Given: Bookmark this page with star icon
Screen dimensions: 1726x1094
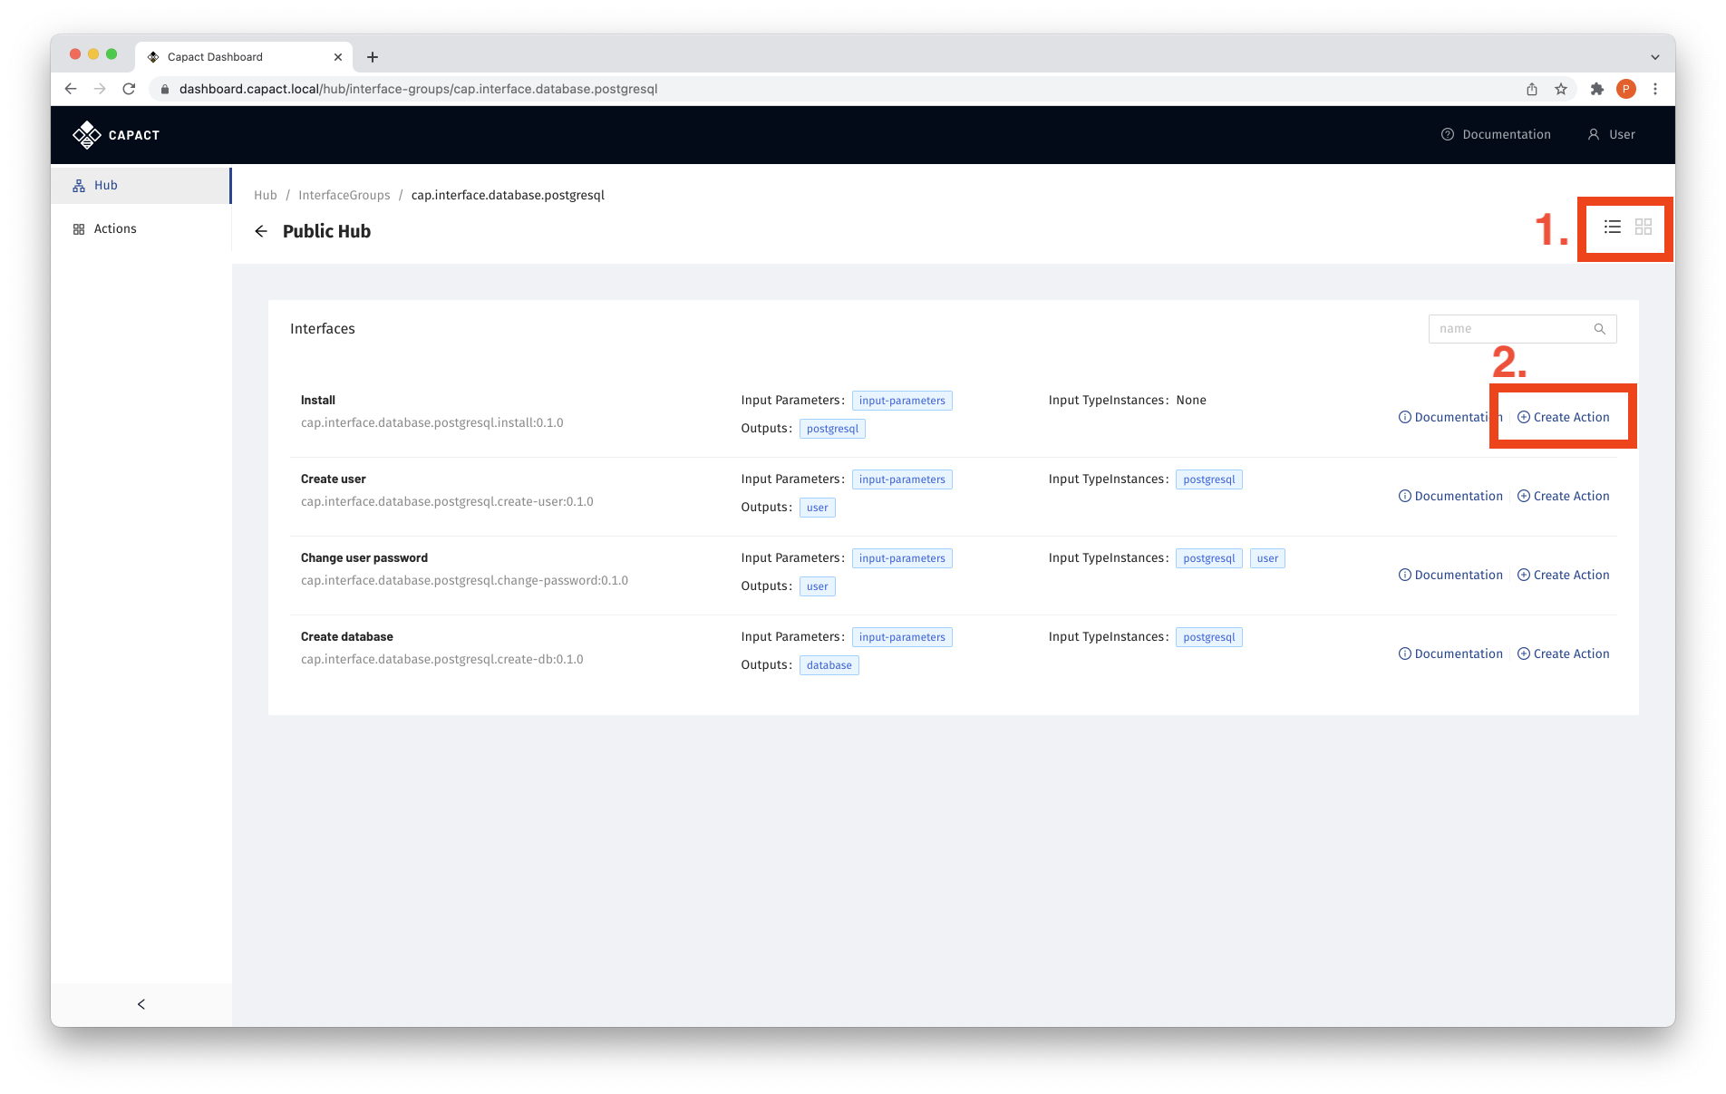Looking at the screenshot, I should coord(1561,89).
